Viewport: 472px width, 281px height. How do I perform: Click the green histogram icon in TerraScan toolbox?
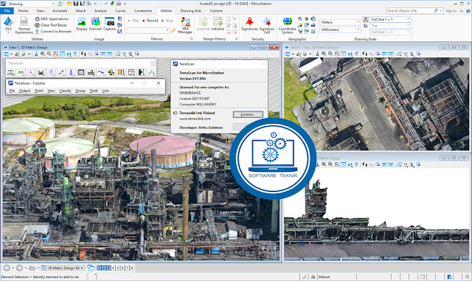pyautogui.click(x=151, y=72)
